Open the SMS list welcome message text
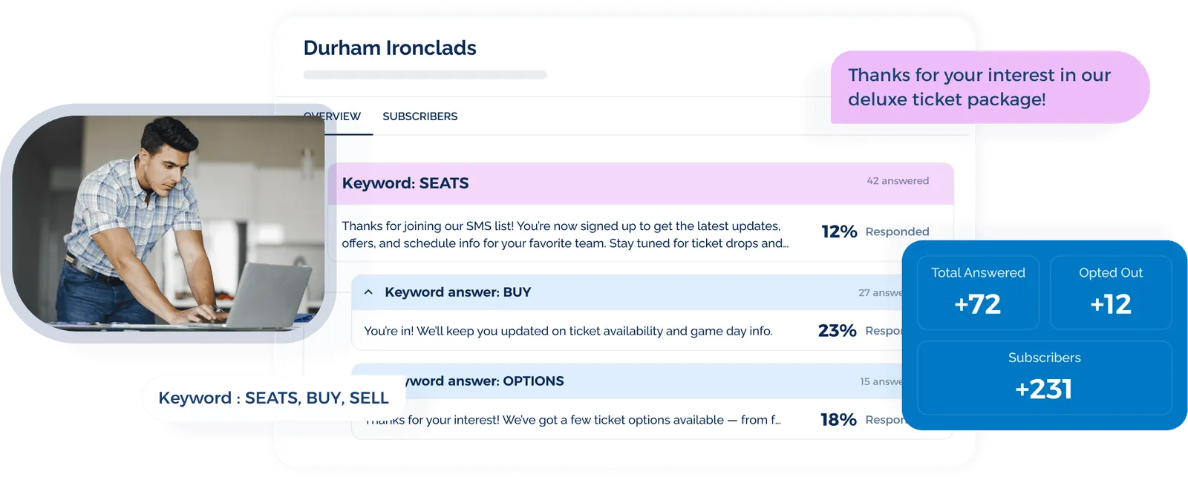 click(564, 234)
